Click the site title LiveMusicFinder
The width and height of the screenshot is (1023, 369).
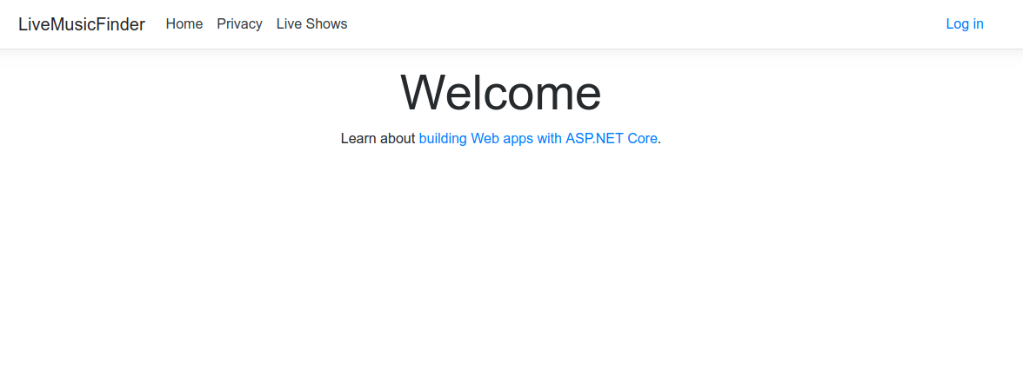(82, 24)
